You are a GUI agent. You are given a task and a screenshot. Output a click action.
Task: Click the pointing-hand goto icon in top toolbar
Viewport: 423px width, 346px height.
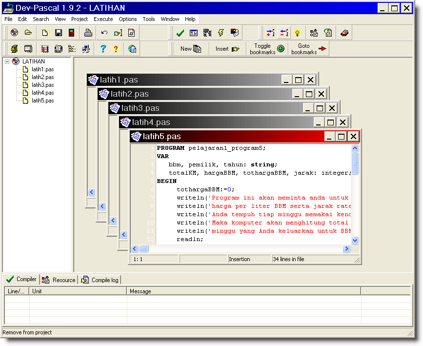(x=118, y=33)
